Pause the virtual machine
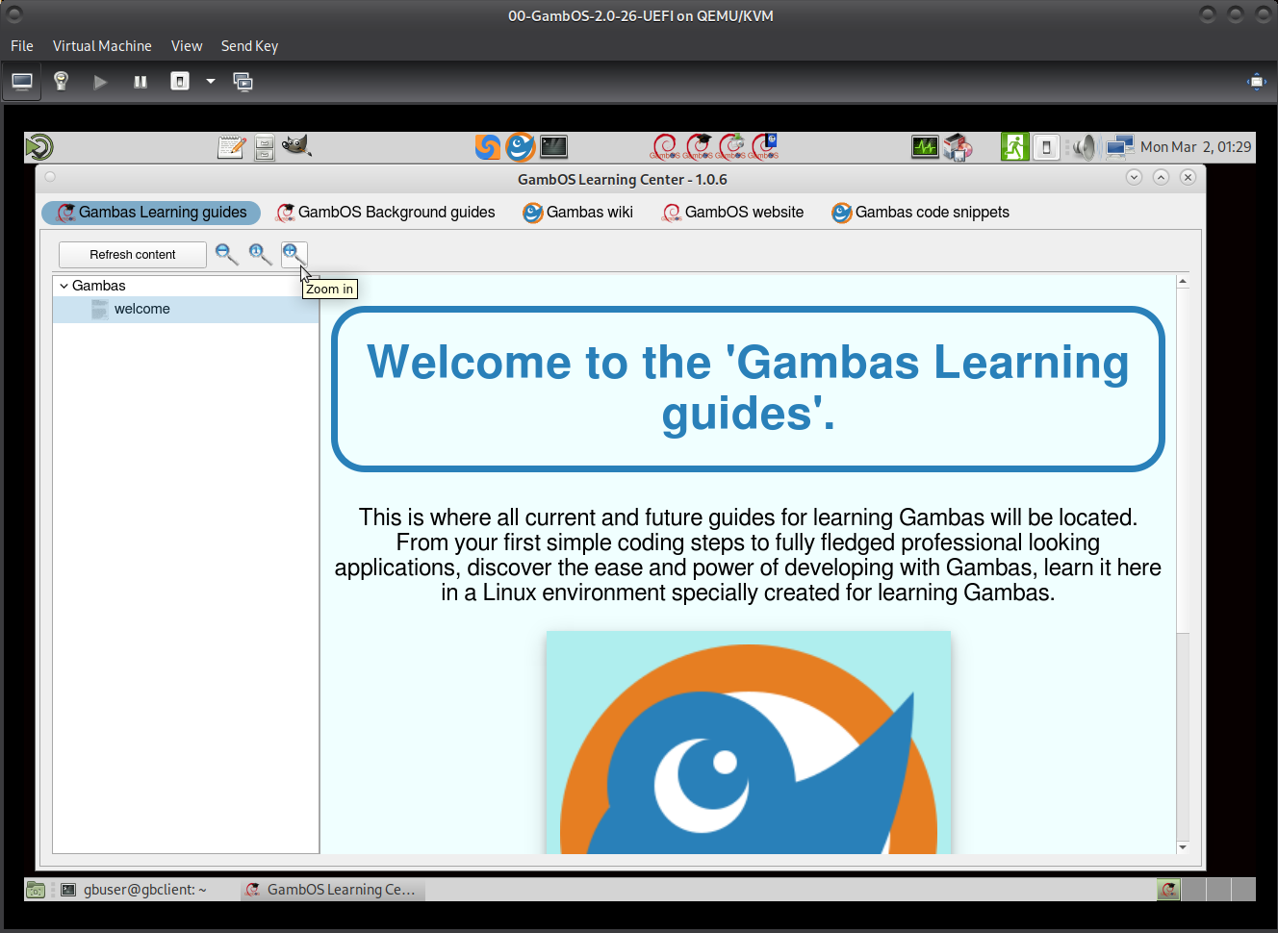 click(x=141, y=82)
